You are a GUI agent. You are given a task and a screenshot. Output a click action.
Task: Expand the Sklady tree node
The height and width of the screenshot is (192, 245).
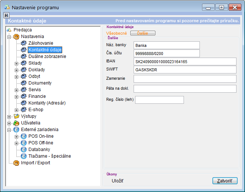[x=17, y=63]
